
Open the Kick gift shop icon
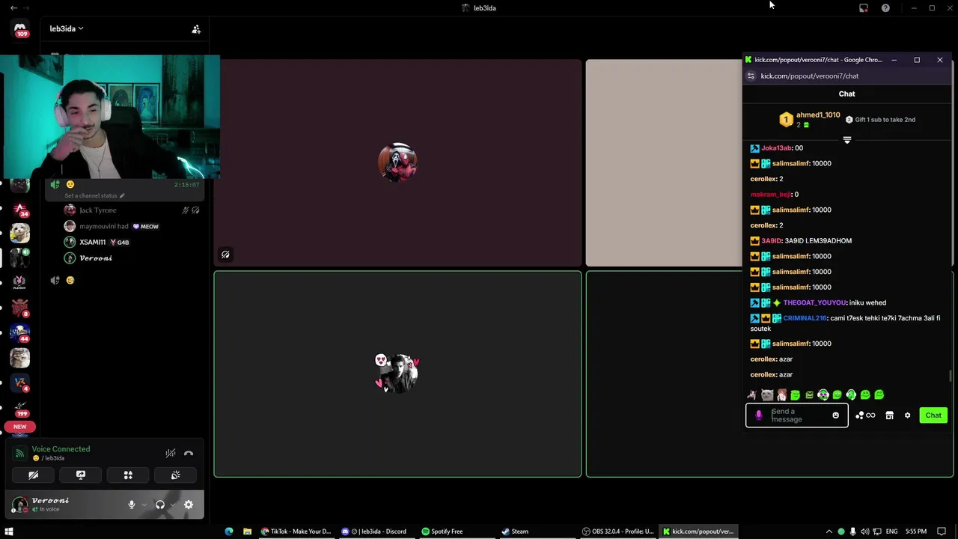[x=889, y=415]
